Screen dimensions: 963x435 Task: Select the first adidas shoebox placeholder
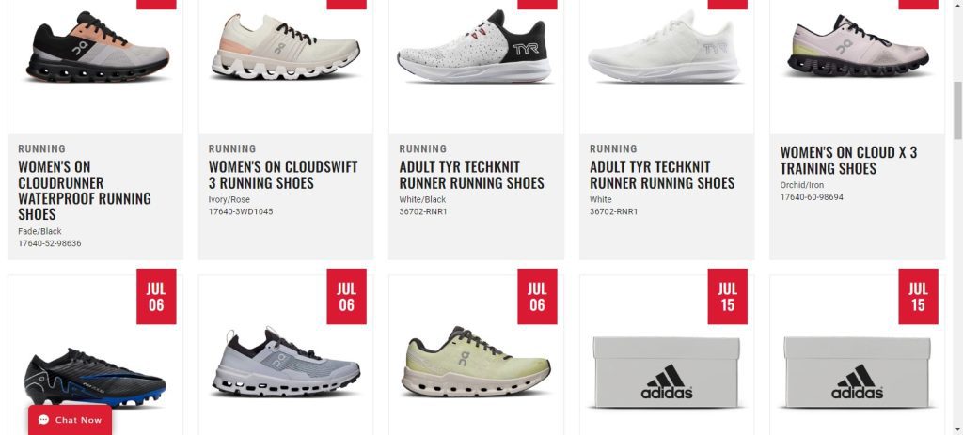[x=667, y=372]
